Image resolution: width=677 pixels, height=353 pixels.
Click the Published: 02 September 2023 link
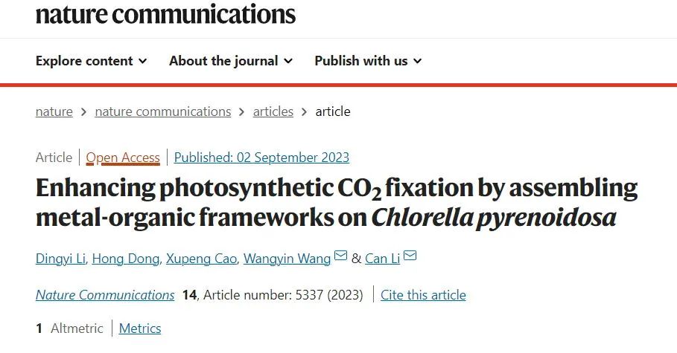[261, 158]
